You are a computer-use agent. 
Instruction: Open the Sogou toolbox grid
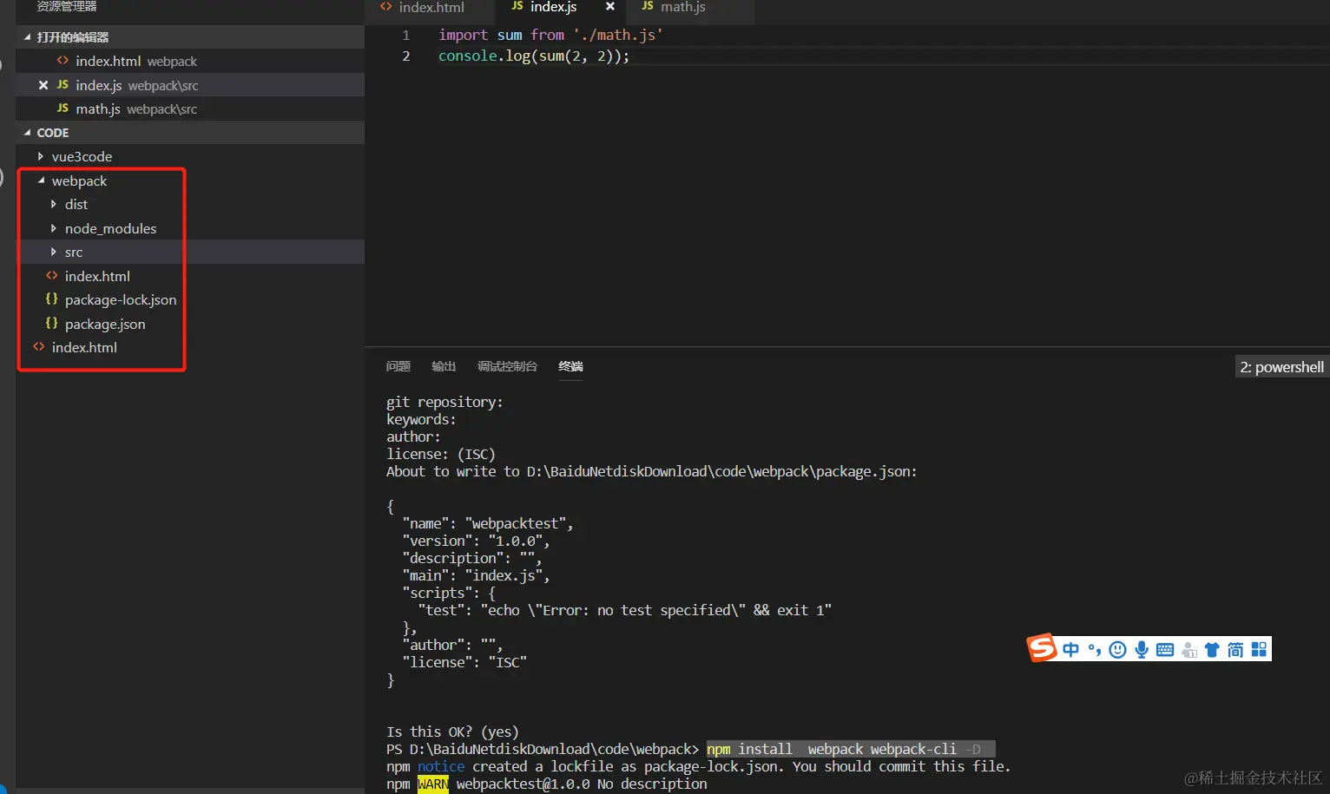pyautogui.click(x=1259, y=649)
